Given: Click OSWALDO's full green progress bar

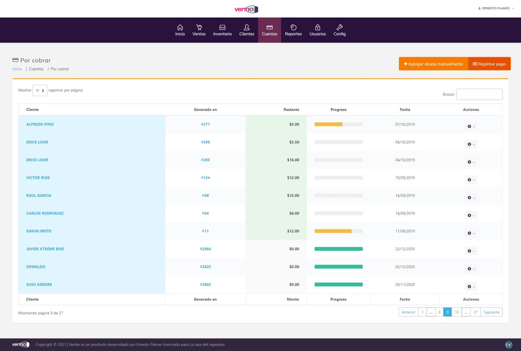Looking at the screenshot, I should (x=338, y=267).
